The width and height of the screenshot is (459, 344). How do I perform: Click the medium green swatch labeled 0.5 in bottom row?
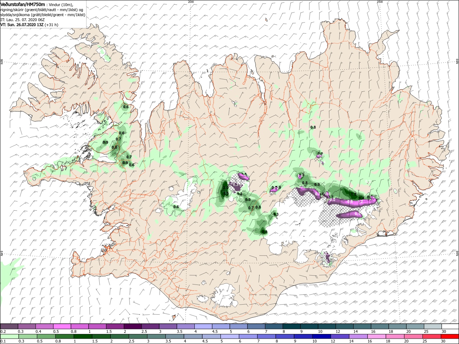pyautogui.click(x=46, y=336)
